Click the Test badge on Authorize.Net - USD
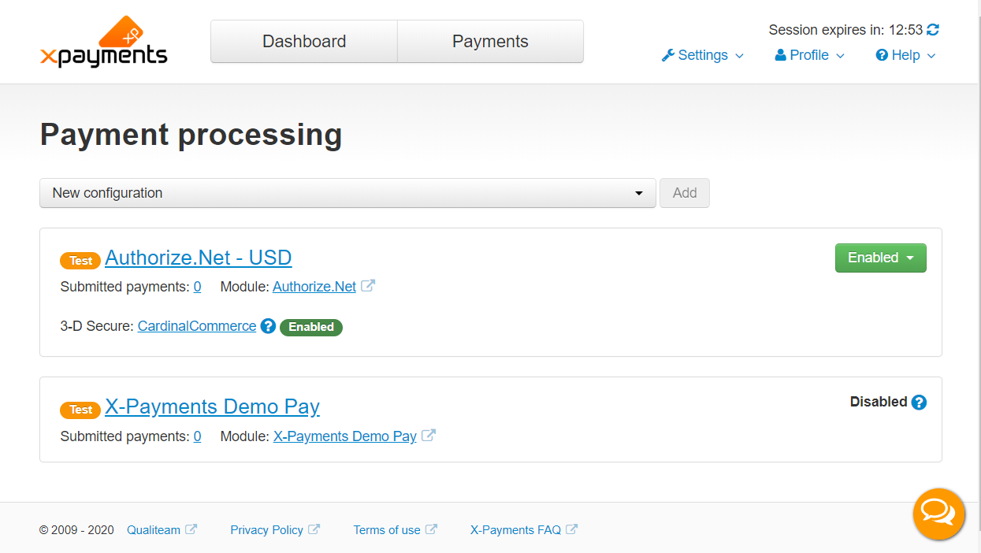The image size is (981, 553). click(x=80, y=261)
